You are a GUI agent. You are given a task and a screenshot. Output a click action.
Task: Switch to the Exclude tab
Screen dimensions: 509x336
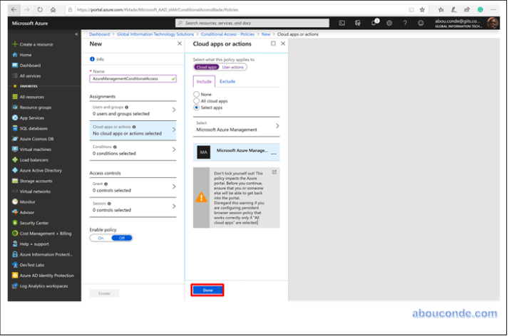pos(227,82)
